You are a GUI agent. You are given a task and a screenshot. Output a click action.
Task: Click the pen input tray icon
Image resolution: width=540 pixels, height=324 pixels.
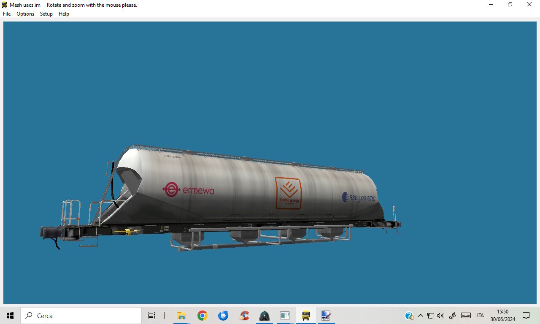453,316
